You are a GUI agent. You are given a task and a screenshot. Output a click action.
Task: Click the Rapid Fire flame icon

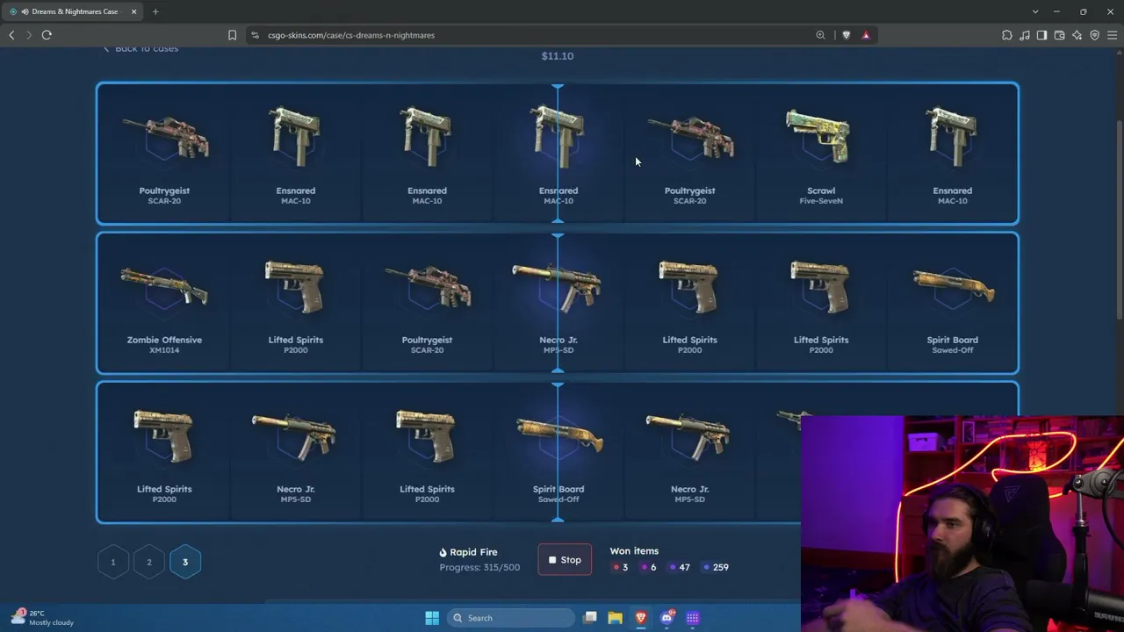tap(443, 552)
